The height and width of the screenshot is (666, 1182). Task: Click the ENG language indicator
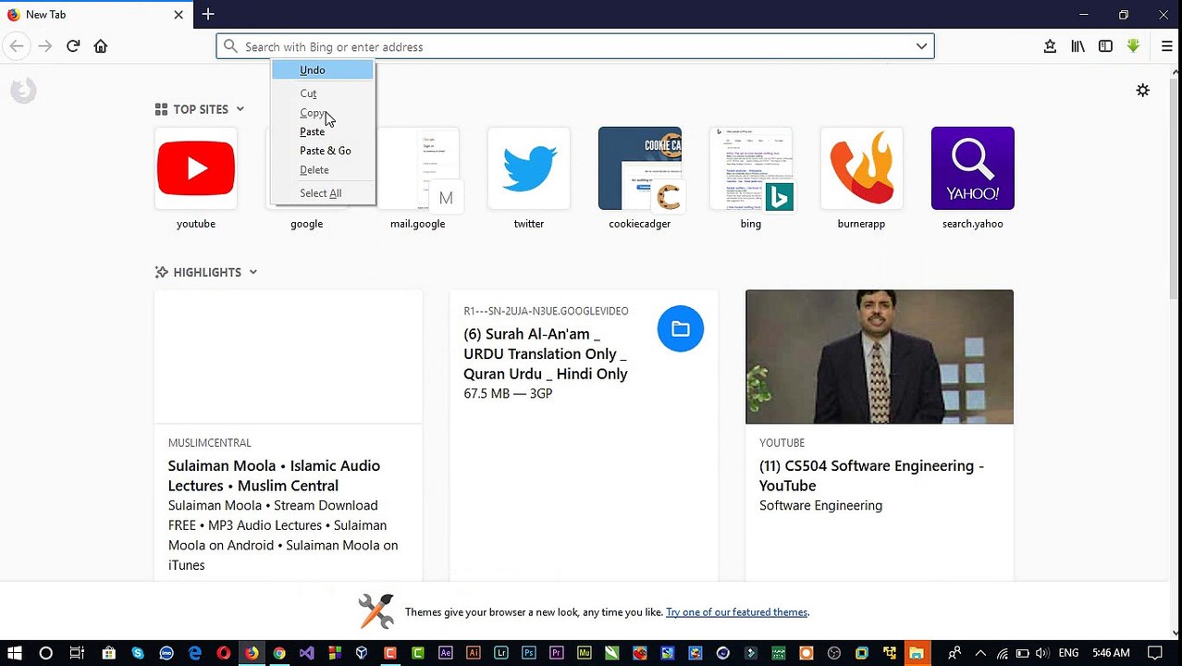tap(1068, 653)
